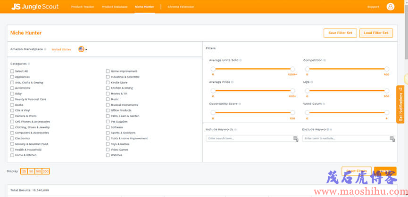Viewport: 408px width, 197px height.
Task: Set display to 100 results
Action: 38,171
